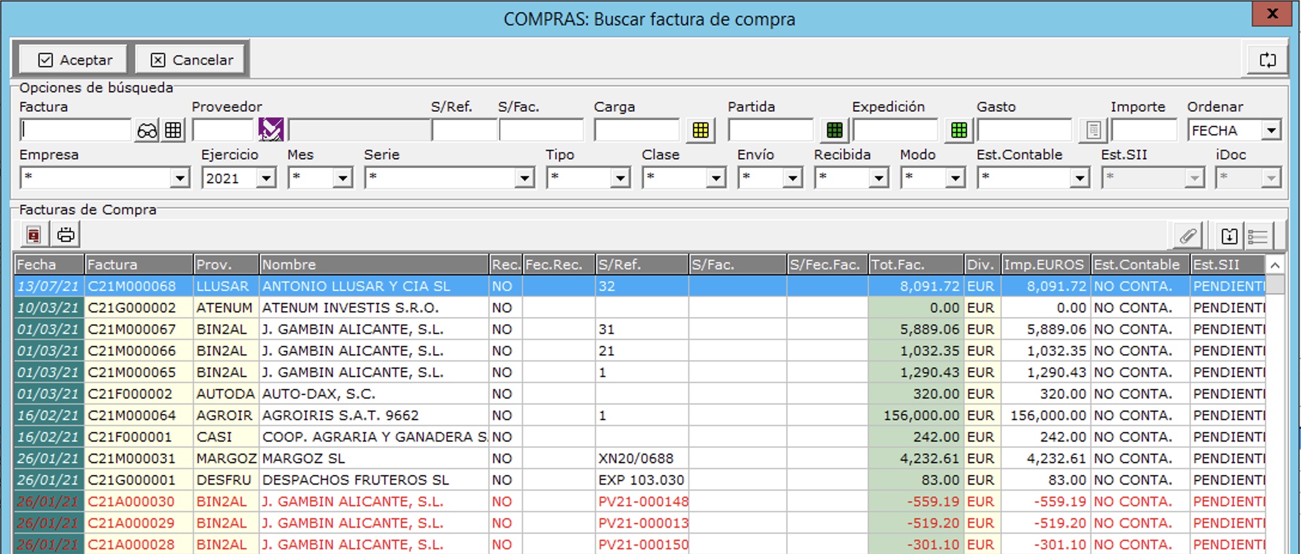Click the paperclip attachments icon
This screenshot has height=554, width=1301.
1187,236
